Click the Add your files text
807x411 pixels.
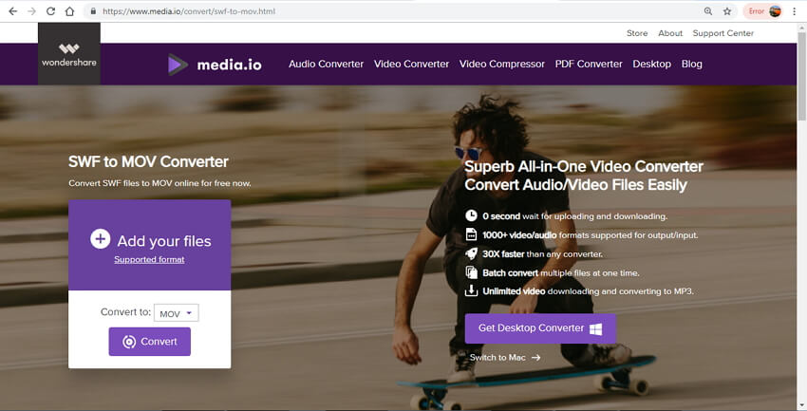coord(164,241)
